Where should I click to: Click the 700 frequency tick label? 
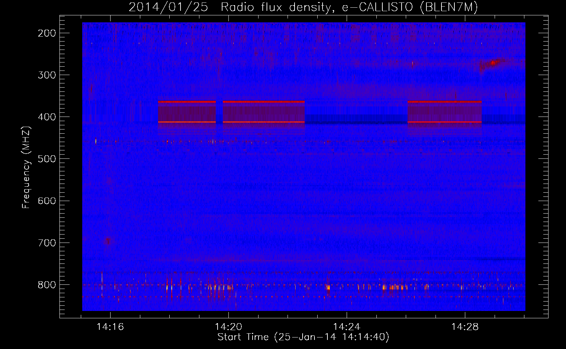(x=47, y=243)
